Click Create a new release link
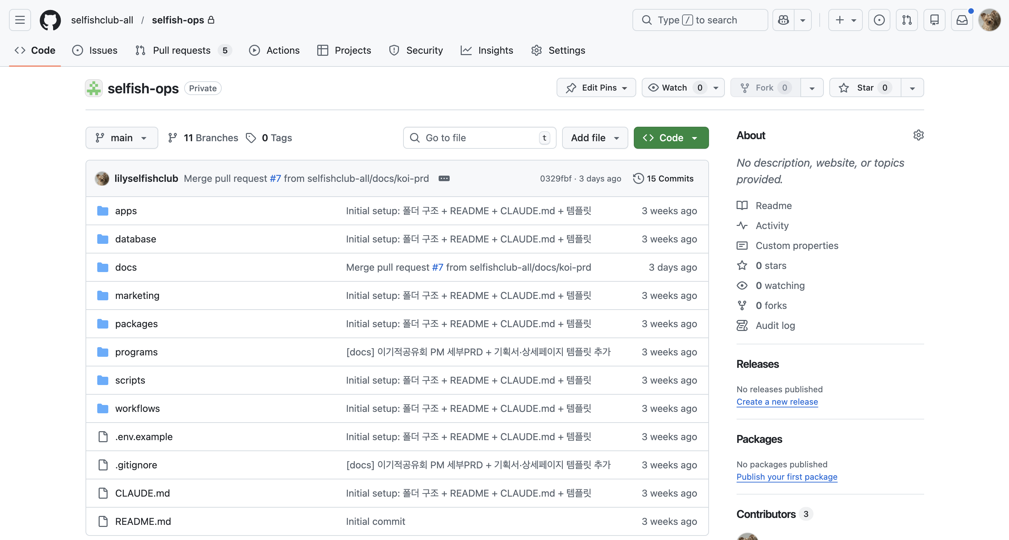Screen dimensions: 1009x540 point(777,402)
